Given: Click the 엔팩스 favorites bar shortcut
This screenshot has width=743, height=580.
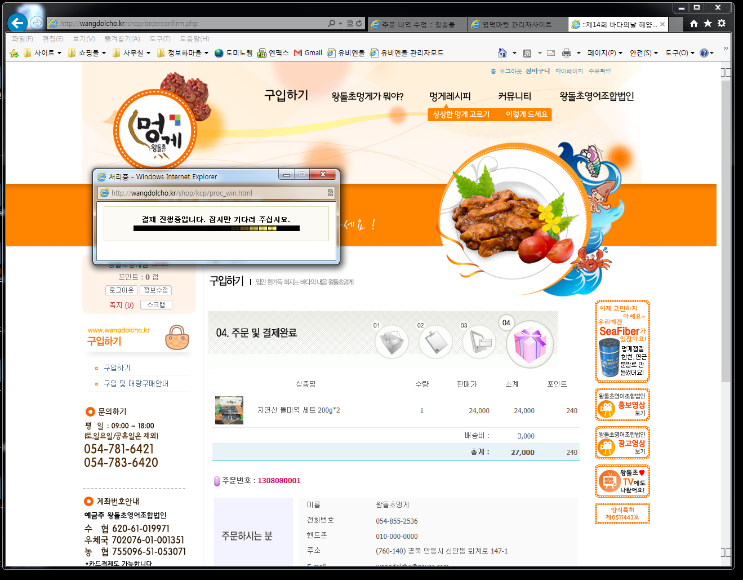Looking at the screenshot, I should [x=273, y=53].
